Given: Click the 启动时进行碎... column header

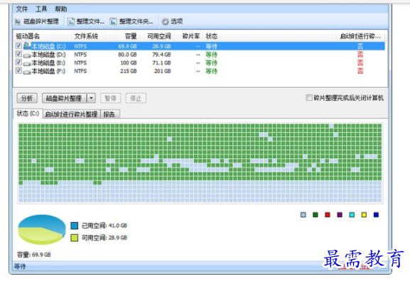Looking at the screenshot, I should click(360, 36).
